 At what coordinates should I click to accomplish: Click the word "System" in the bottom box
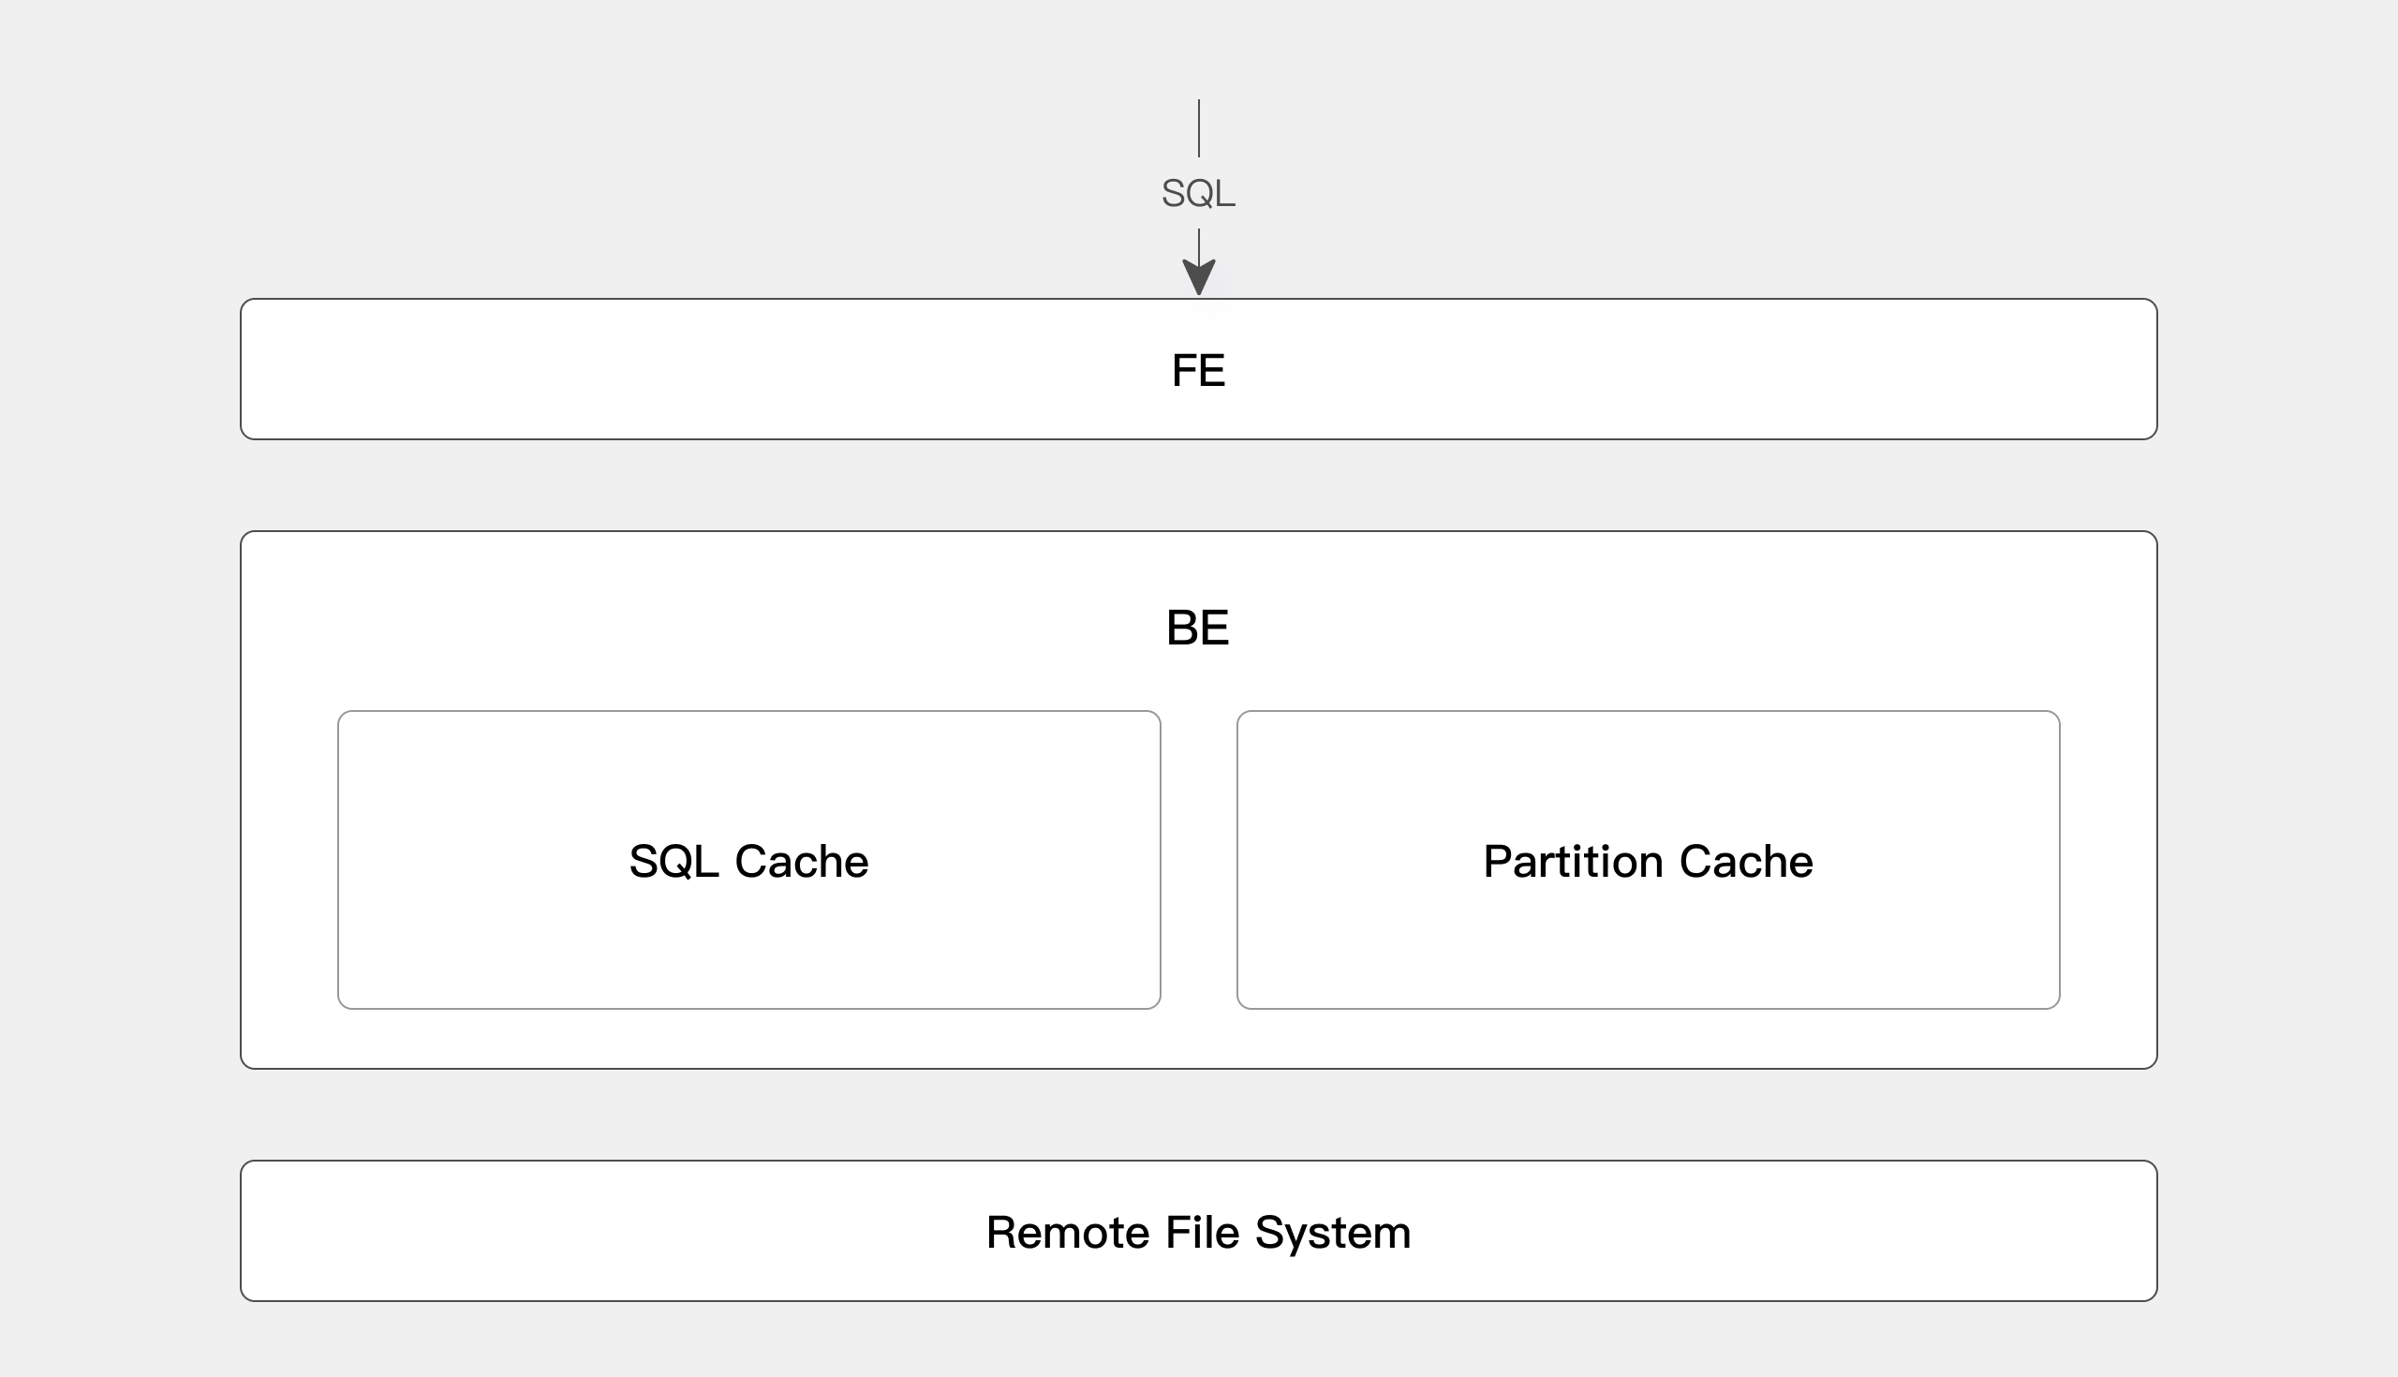[x=1333, y=1233]
